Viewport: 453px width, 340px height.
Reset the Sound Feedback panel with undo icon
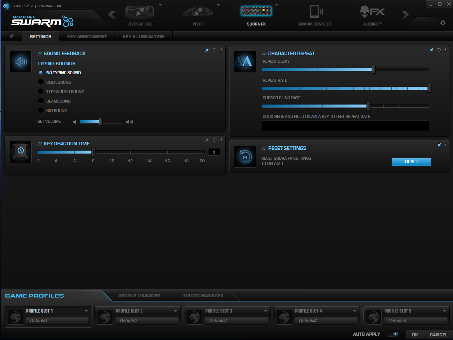click(214, 50)
